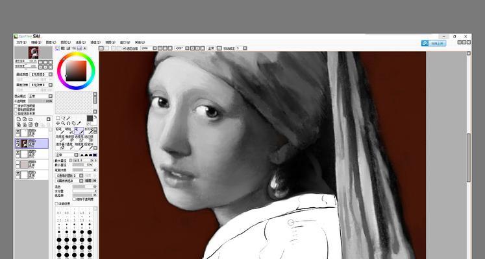The height and width of the screenshot is (259, 485).
Task: Open the 通常的圆形 brush shape dropdown
Action: (81, 175)
